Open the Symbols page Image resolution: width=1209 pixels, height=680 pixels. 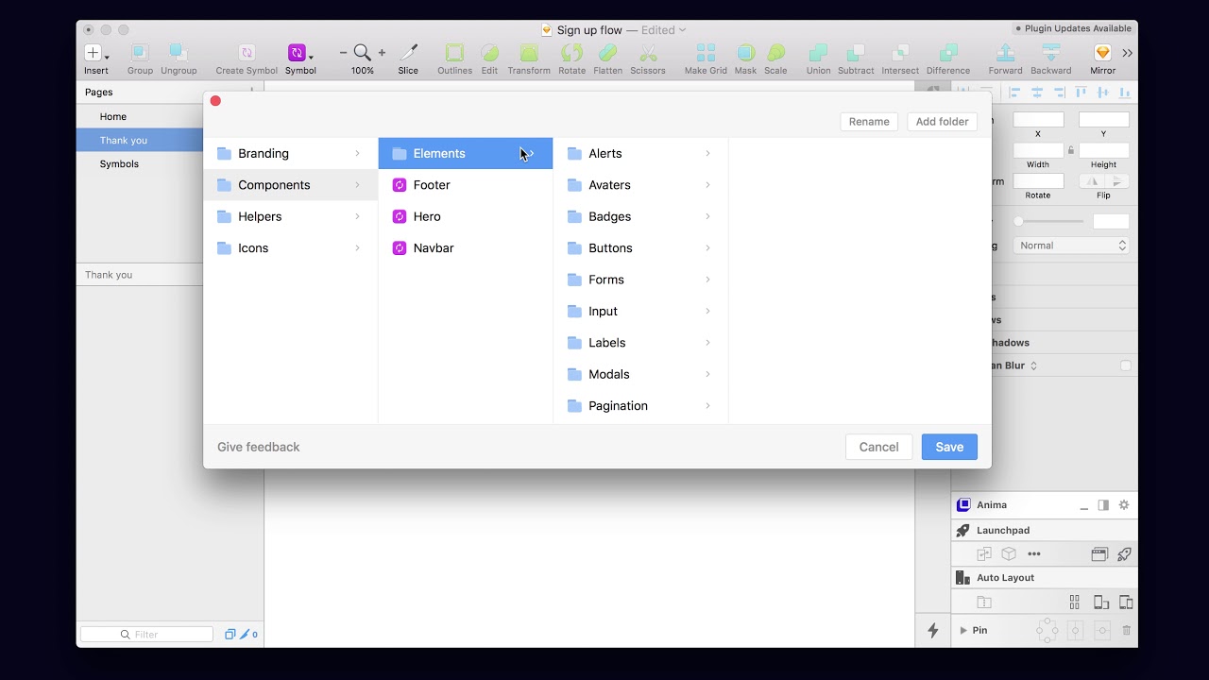coord(119,163)
